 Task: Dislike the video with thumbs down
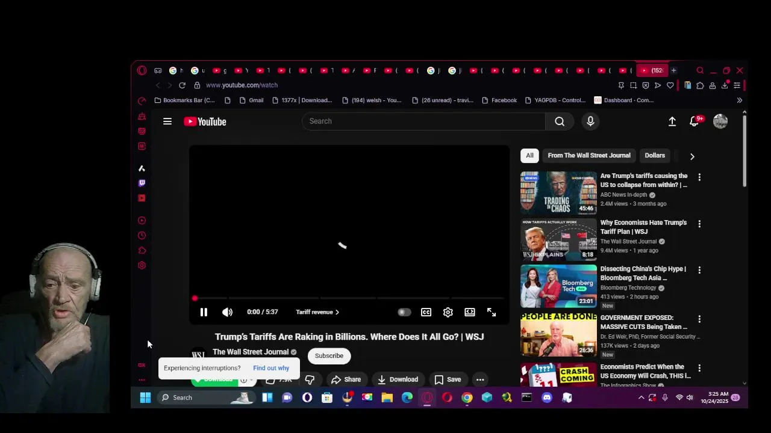coord(310,379)
